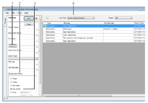This screenshot has width=148, height=103.
Task: Expand the Application Name dropdown
Action: [x=37, y=53]
